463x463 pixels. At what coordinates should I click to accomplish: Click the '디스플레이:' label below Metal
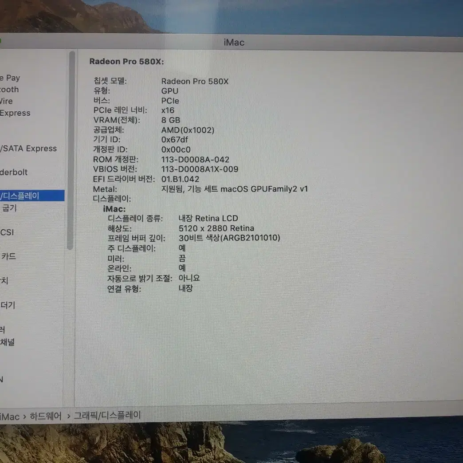coord(112,199)
